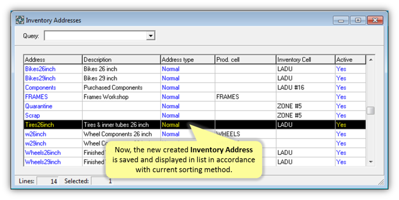Maximize the Inventory Addresses window
Screen dimensions: 399x200
pyautogui.click(x=358, y=20)
